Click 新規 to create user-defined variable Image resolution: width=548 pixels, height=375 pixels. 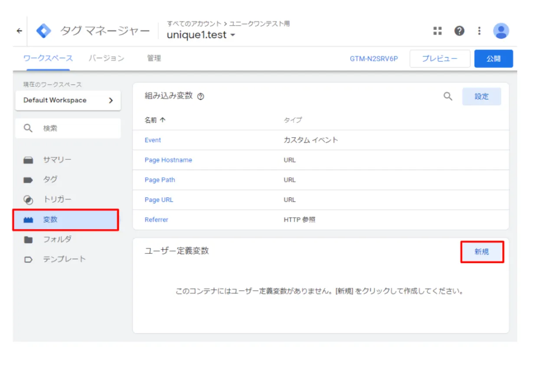click(482, 252)
